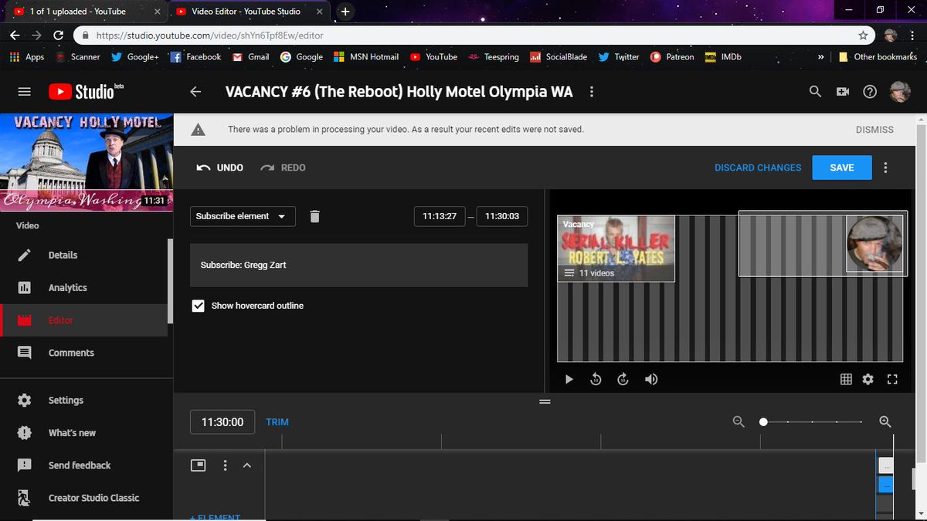Select the Vacancy playlist end screen element
The width and height of the screenshot is (927, 521).
click(x=616, y=249)
